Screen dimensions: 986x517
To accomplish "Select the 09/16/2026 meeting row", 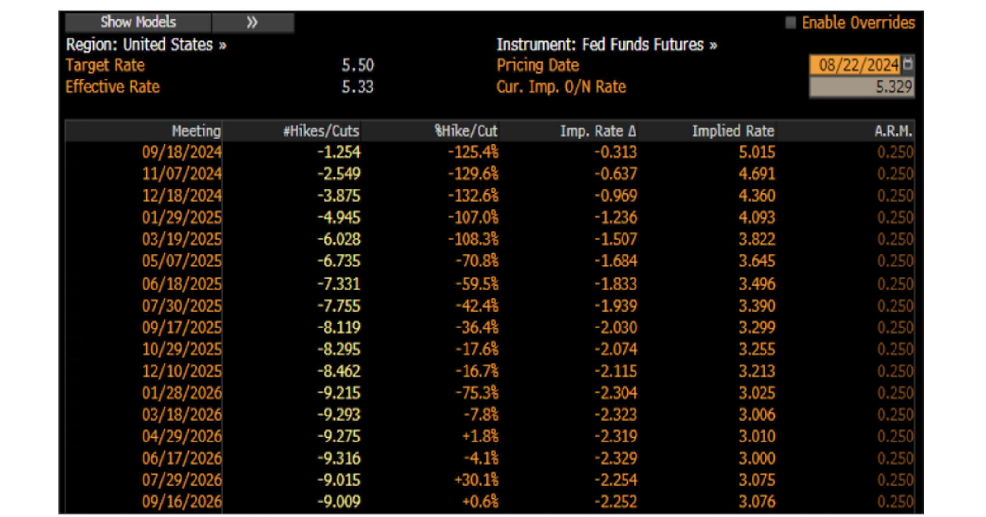I will pyautogui.click(x=182, y=502).
